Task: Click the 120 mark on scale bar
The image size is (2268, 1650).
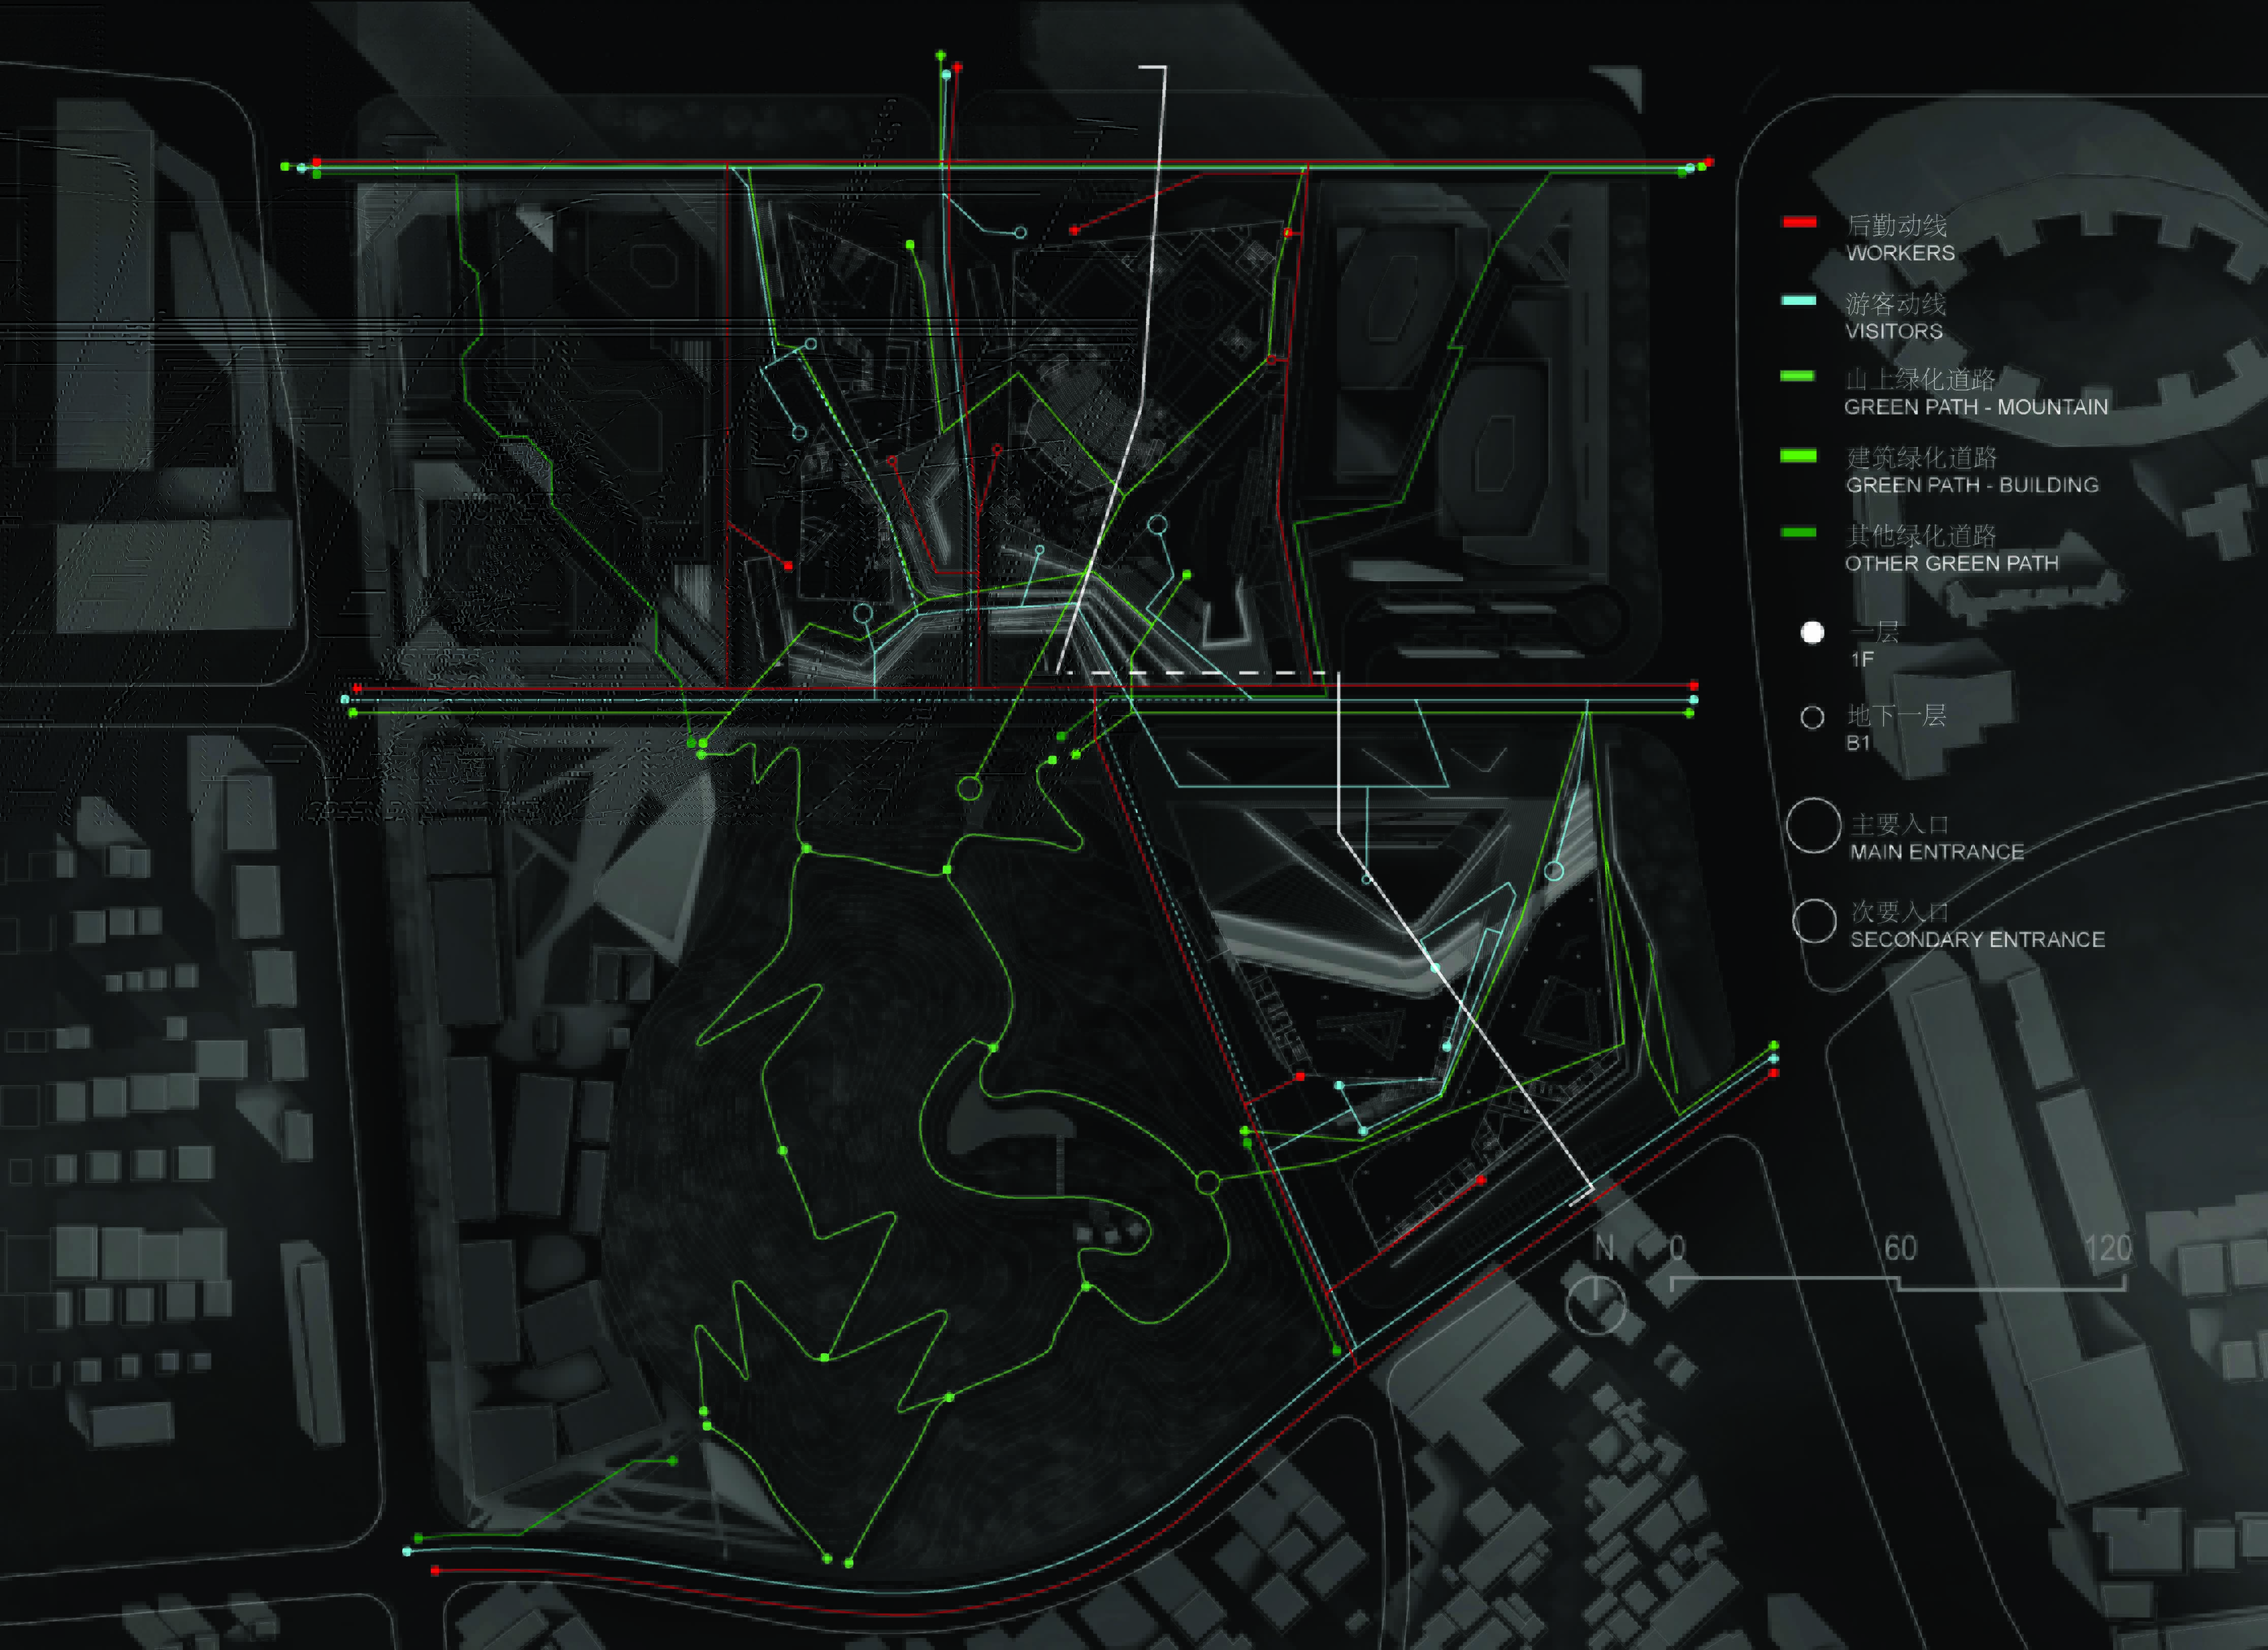Action: click(x=2108, y=1248)
